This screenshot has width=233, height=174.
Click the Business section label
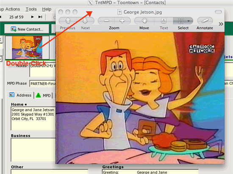click(x=21, y=136)
